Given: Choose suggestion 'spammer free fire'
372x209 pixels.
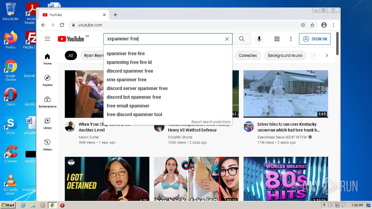Looking at the screenshot, I should [168, 53].
